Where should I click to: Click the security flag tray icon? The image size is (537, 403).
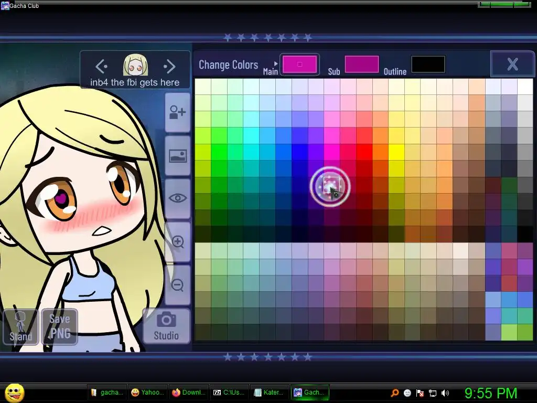coord(420,393)
